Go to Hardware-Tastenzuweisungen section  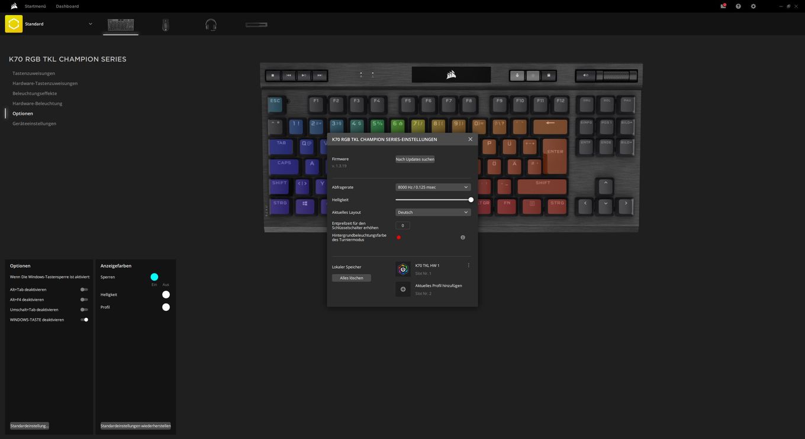click(x=45, y=83)
